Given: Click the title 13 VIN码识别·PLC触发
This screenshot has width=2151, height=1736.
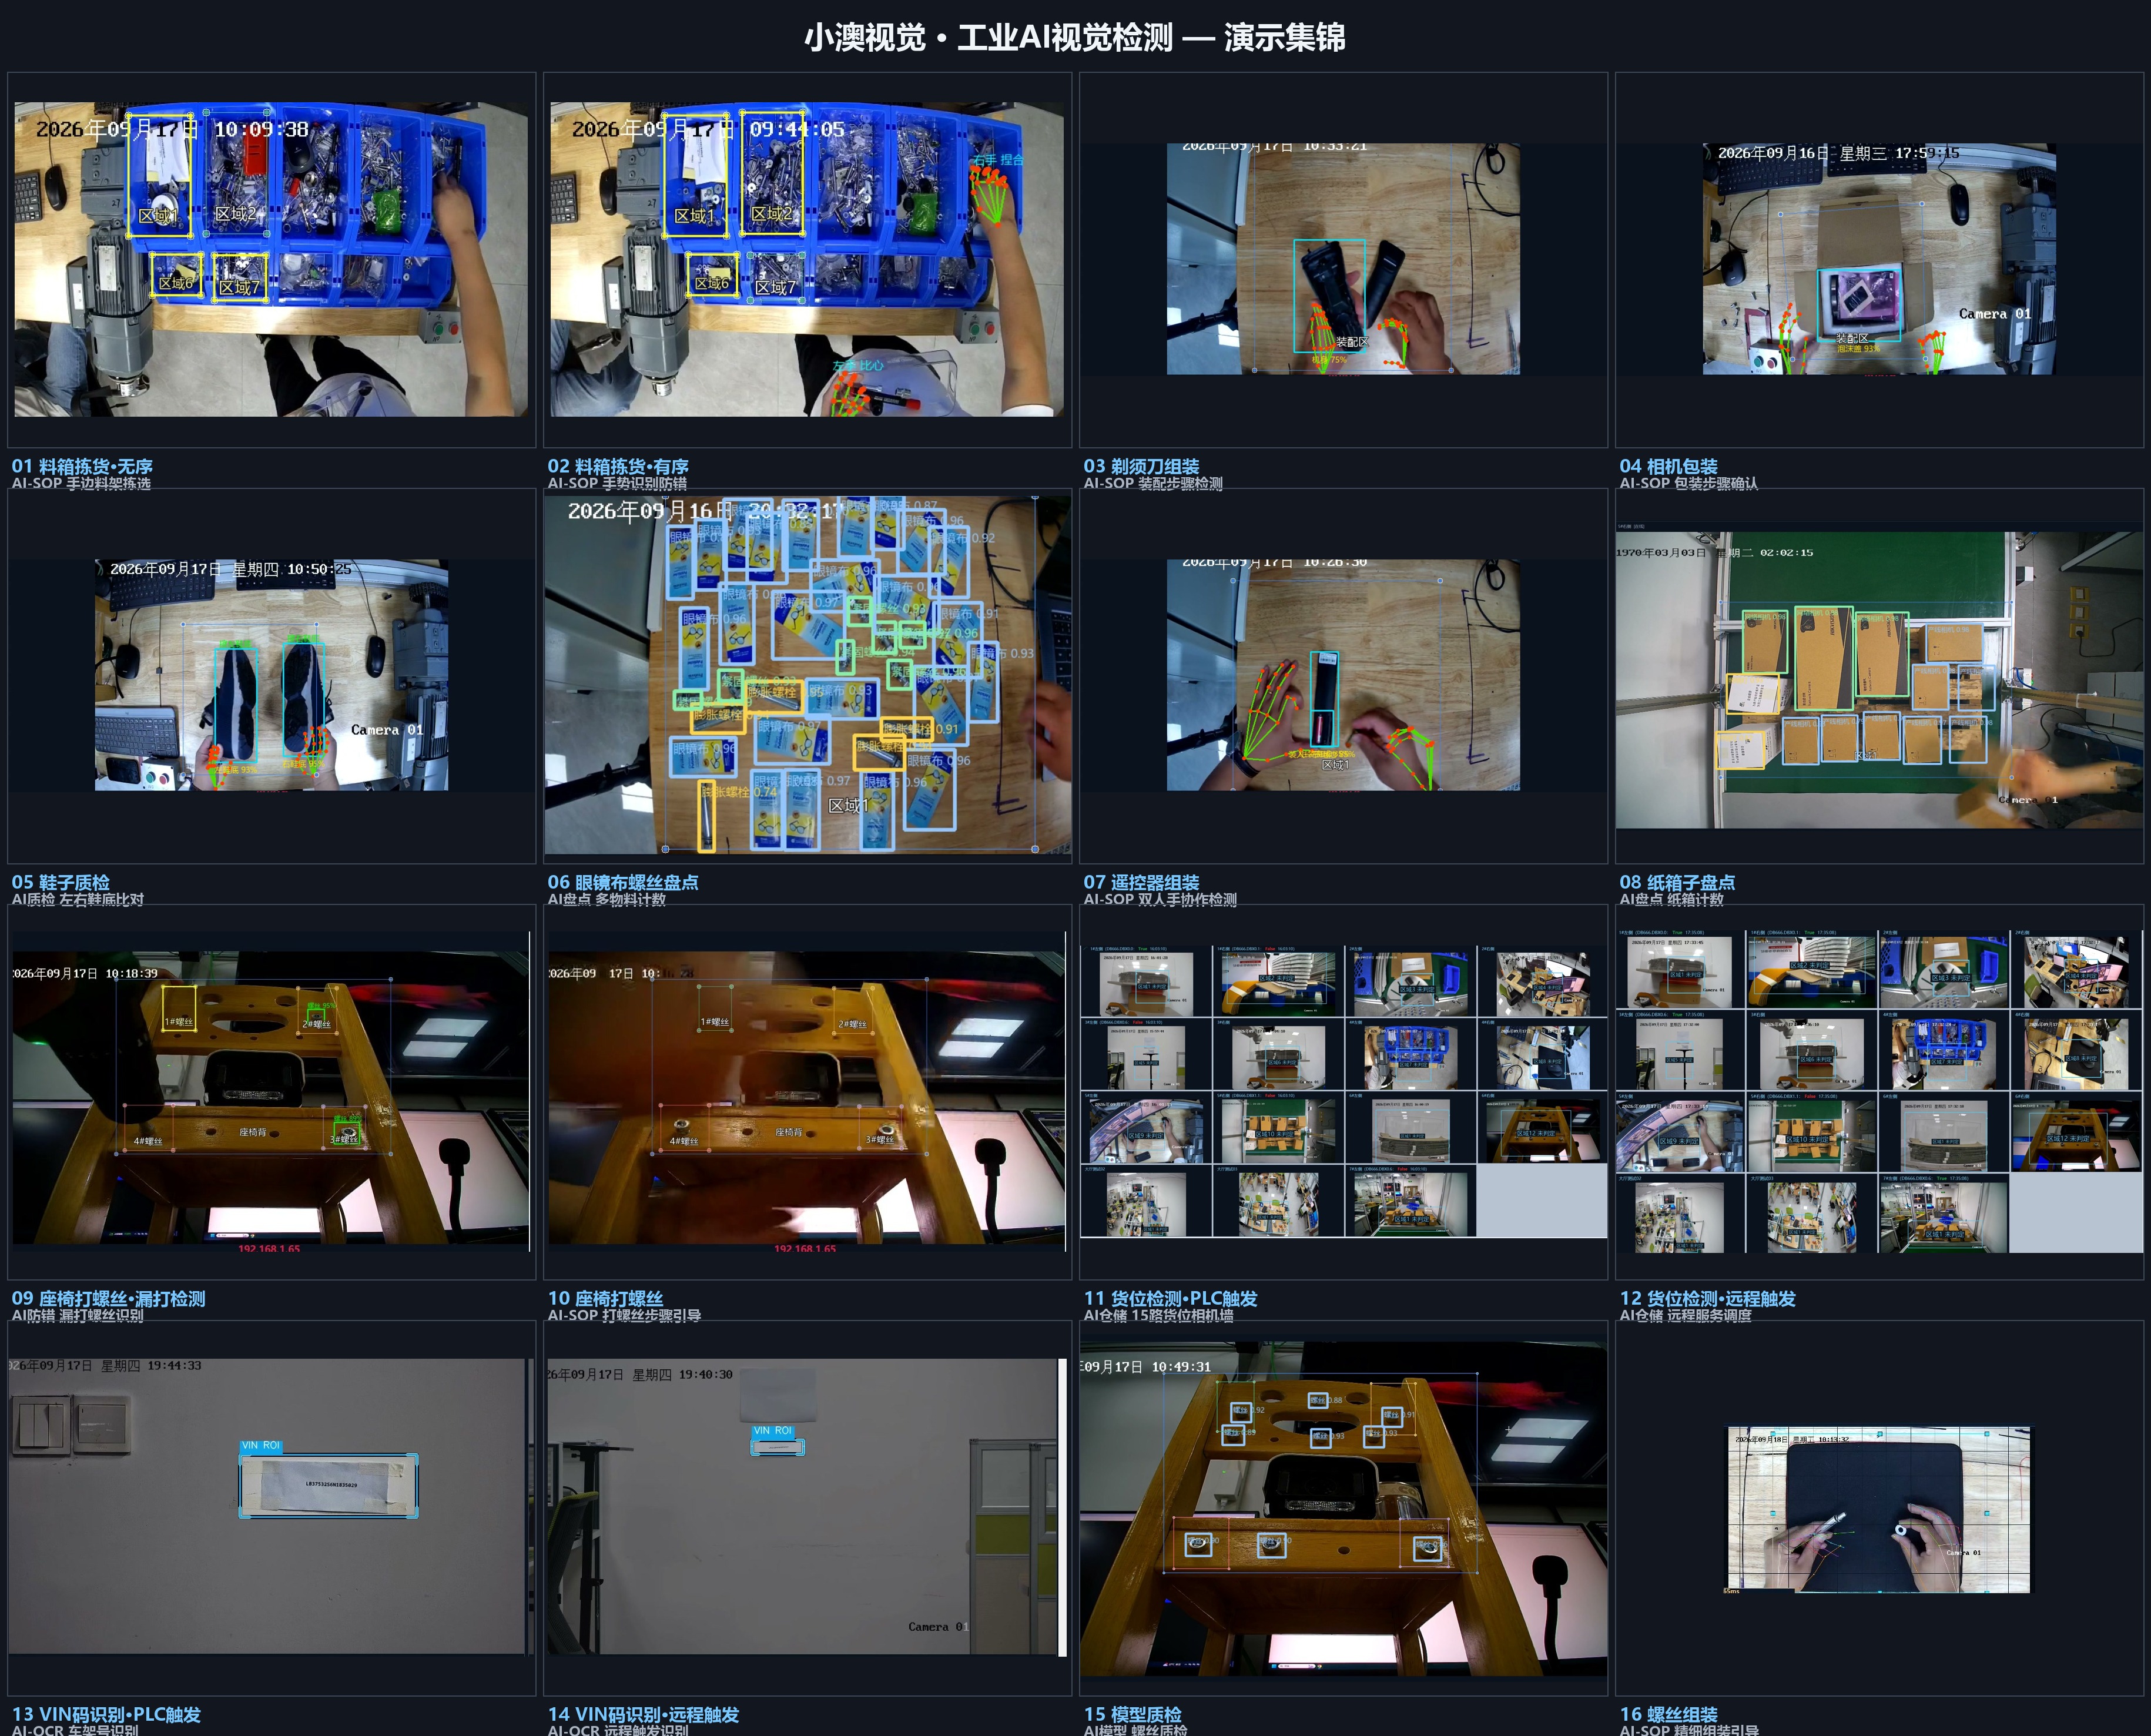Looking at the screenshot, I should tap(106, 1714).
